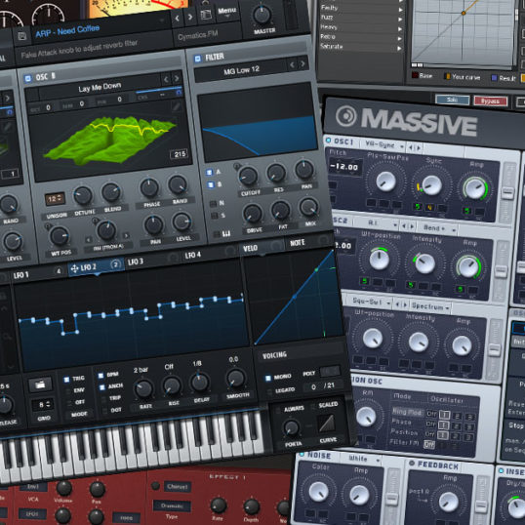Click the filter DRIVE knob
Screen dimensions: 525x525
click(x=252, y=214)
